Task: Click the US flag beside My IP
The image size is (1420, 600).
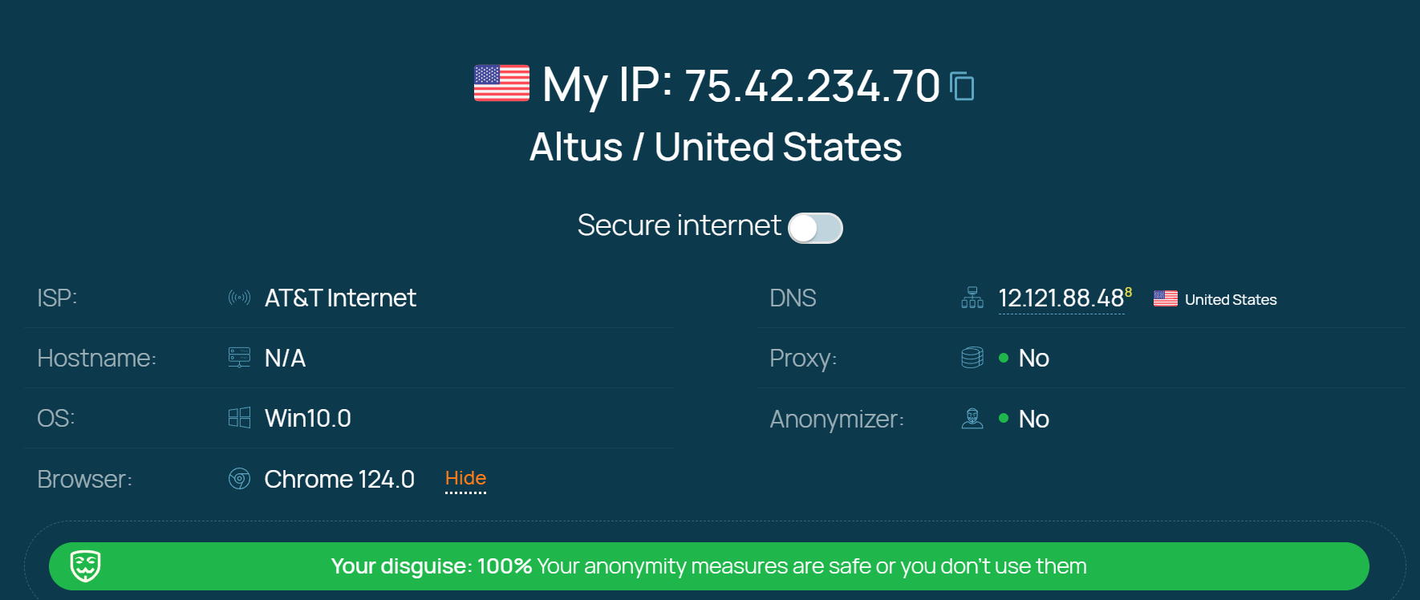Action: [x=501, y=83]
